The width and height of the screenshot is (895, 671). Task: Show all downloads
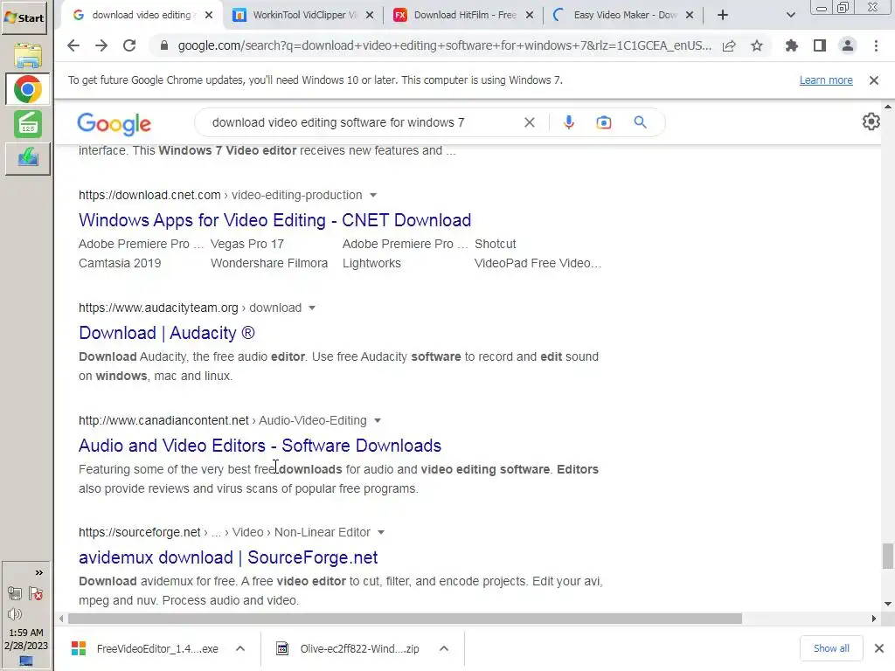[x=831, y=649]
